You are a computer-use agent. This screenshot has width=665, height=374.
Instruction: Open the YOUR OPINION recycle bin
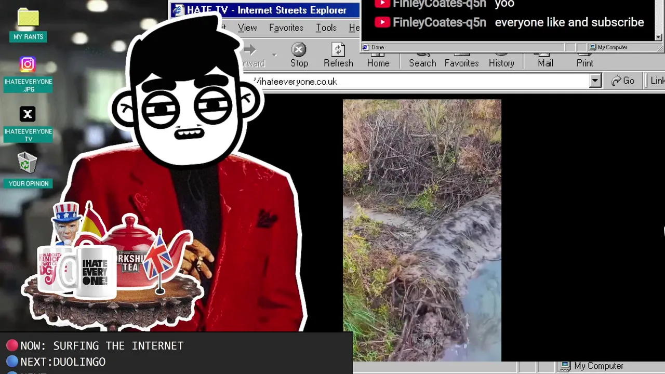(28, 163)
